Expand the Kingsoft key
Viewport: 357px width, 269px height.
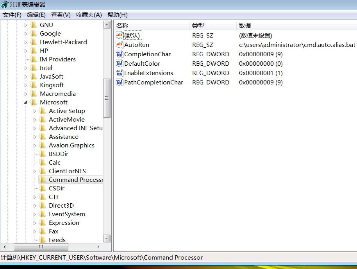(x=25, y=85)
